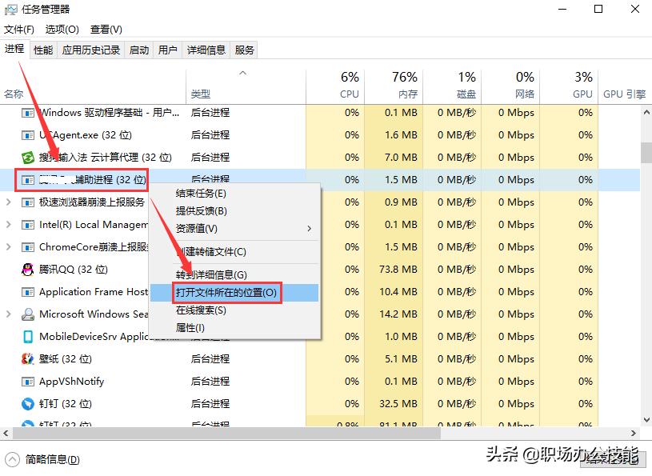Image resolution: width=652 pixels, height=476 pixels.
Task: Open the 查看 menu
Action: pyautogui.click(x=105, y=29)
